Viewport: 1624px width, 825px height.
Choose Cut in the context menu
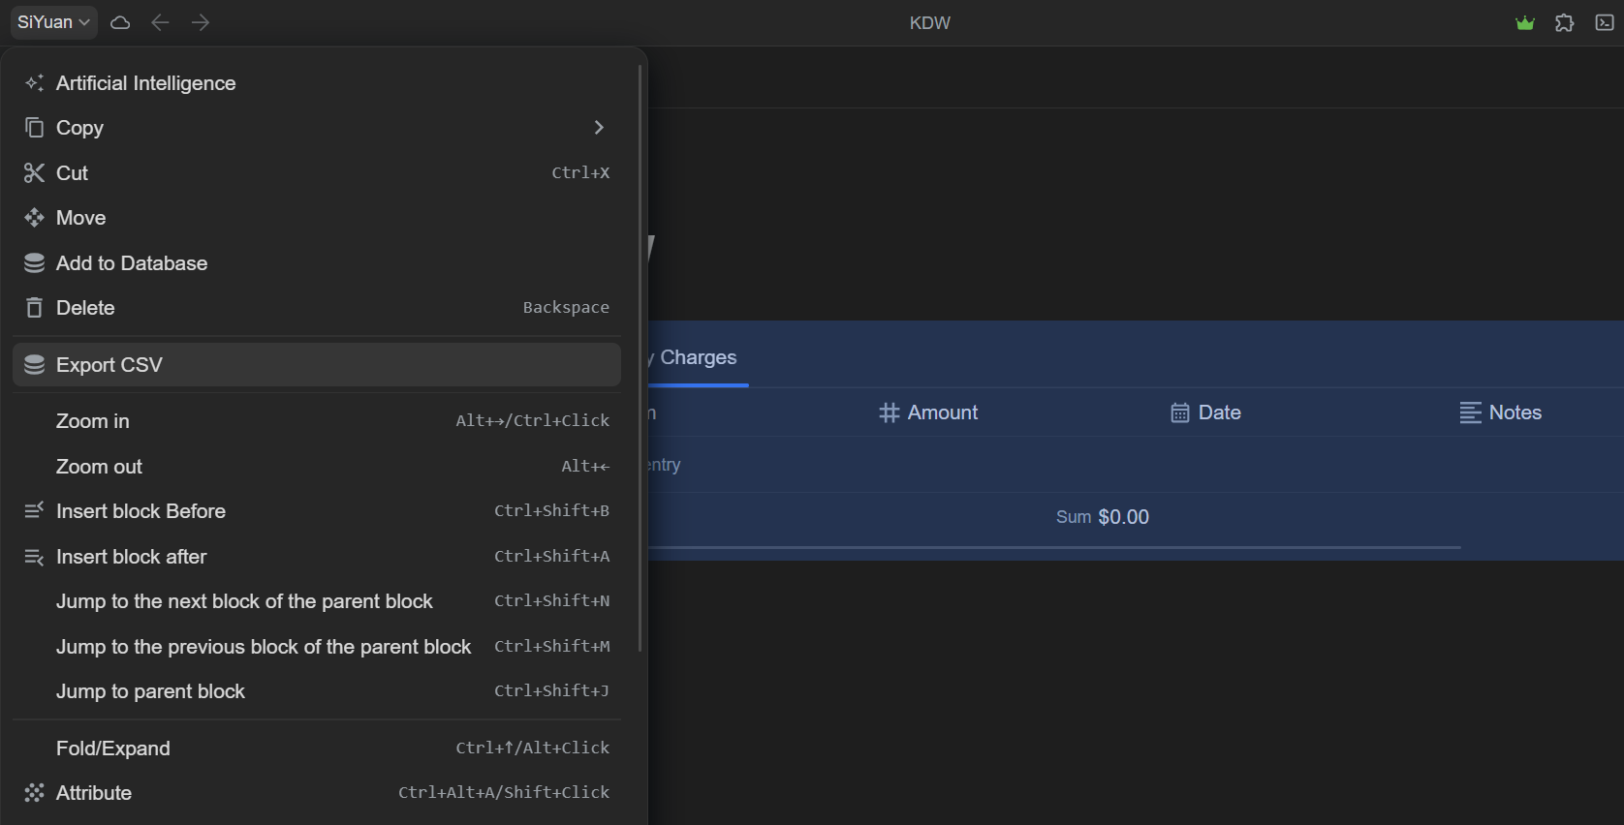[x=72, y=173]
